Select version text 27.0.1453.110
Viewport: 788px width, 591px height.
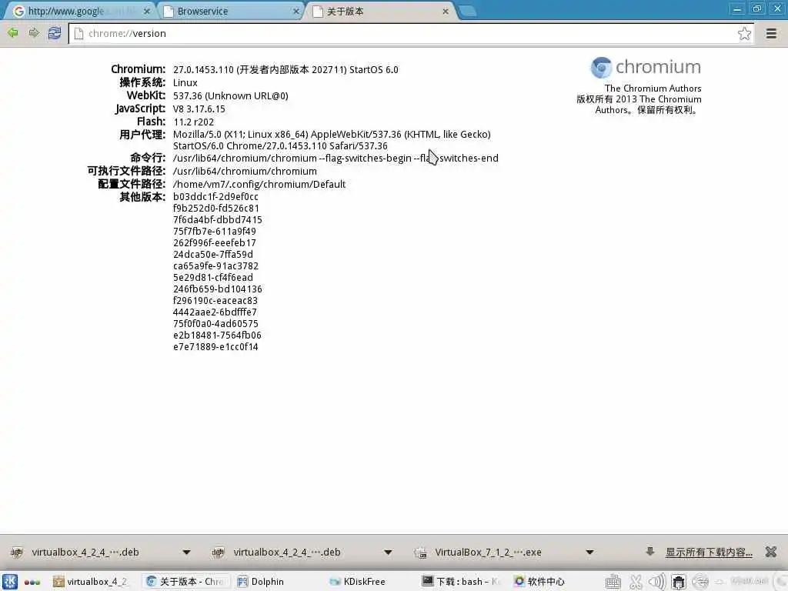(x=203, y=70)
